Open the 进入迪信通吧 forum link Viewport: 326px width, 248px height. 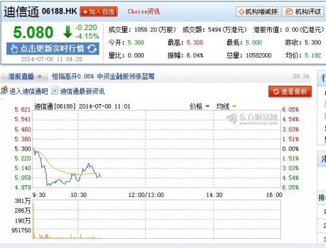tap(29, 92)
